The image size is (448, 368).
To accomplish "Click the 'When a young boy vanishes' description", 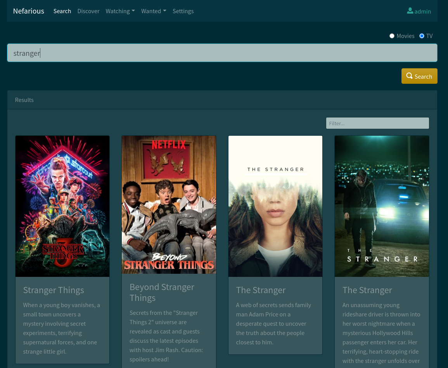I will (x=62, y=328).
